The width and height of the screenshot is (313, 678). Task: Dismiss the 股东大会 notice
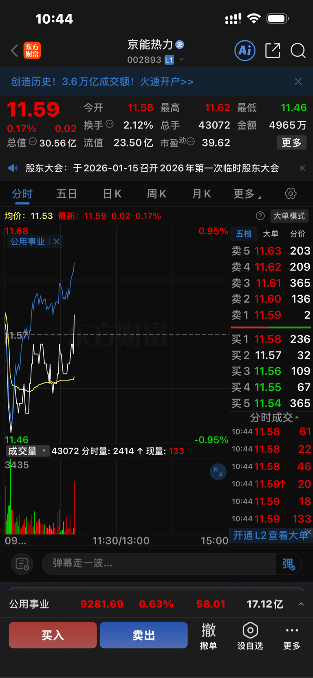point(302,168)
